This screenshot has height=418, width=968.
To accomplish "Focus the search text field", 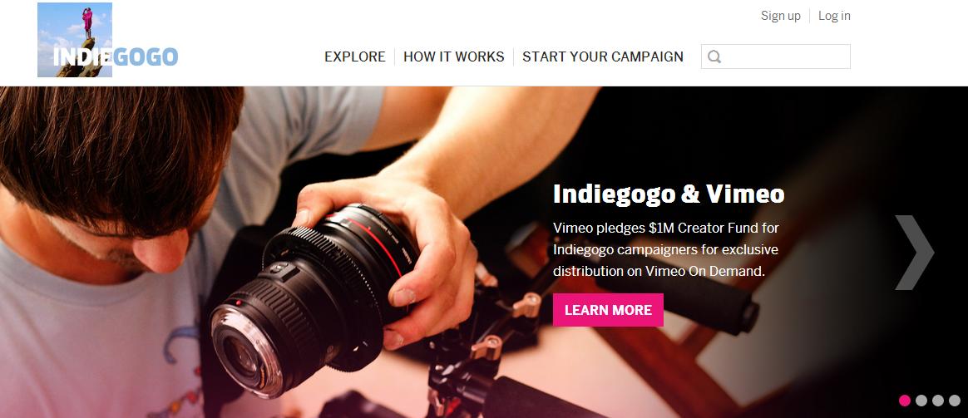I will (776, 57).
